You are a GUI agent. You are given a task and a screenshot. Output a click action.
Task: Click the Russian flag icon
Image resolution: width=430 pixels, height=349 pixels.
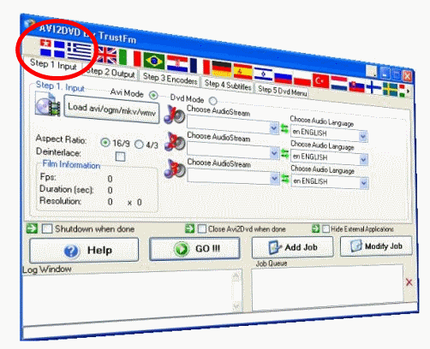coord(284,78)
